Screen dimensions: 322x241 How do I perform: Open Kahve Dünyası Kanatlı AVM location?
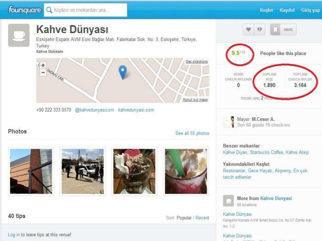[x=237, y=214]
